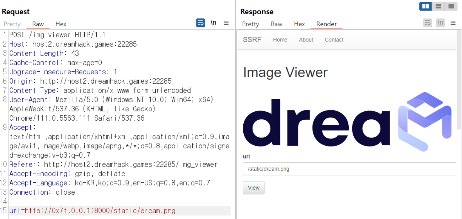Toggle word wrap icon in Request panel
The image size is (462, 219).
201,23
